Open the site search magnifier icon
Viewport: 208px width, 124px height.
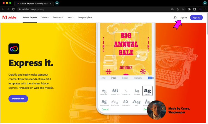[175, 17]
